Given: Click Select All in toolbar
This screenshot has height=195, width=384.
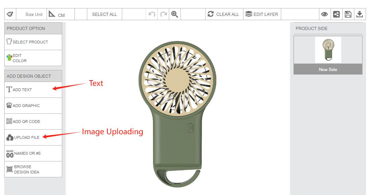Looking at the screenshot, I should 105,14.
